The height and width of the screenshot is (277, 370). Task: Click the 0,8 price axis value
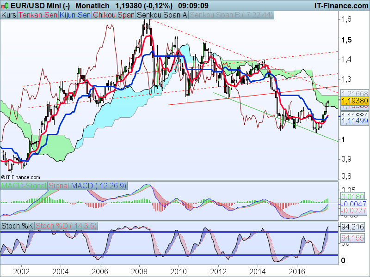click(x=346, y=176)
